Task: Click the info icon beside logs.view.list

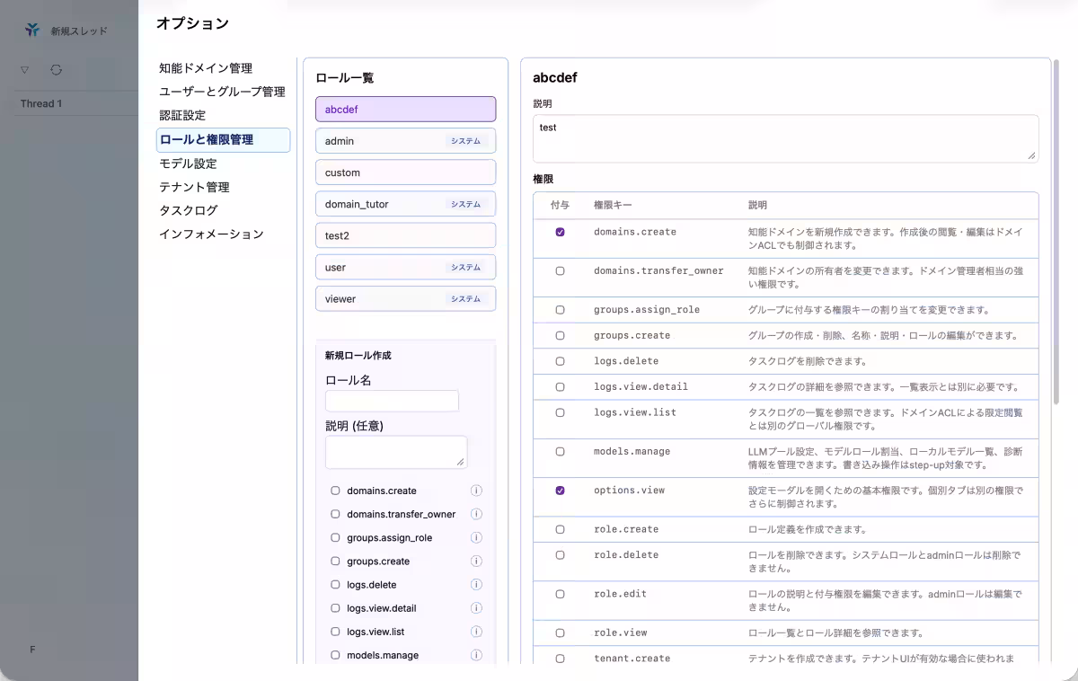Action: [477, 632]
